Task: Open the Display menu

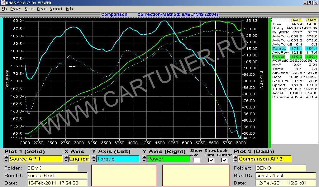Action: [x=16, y=9]
